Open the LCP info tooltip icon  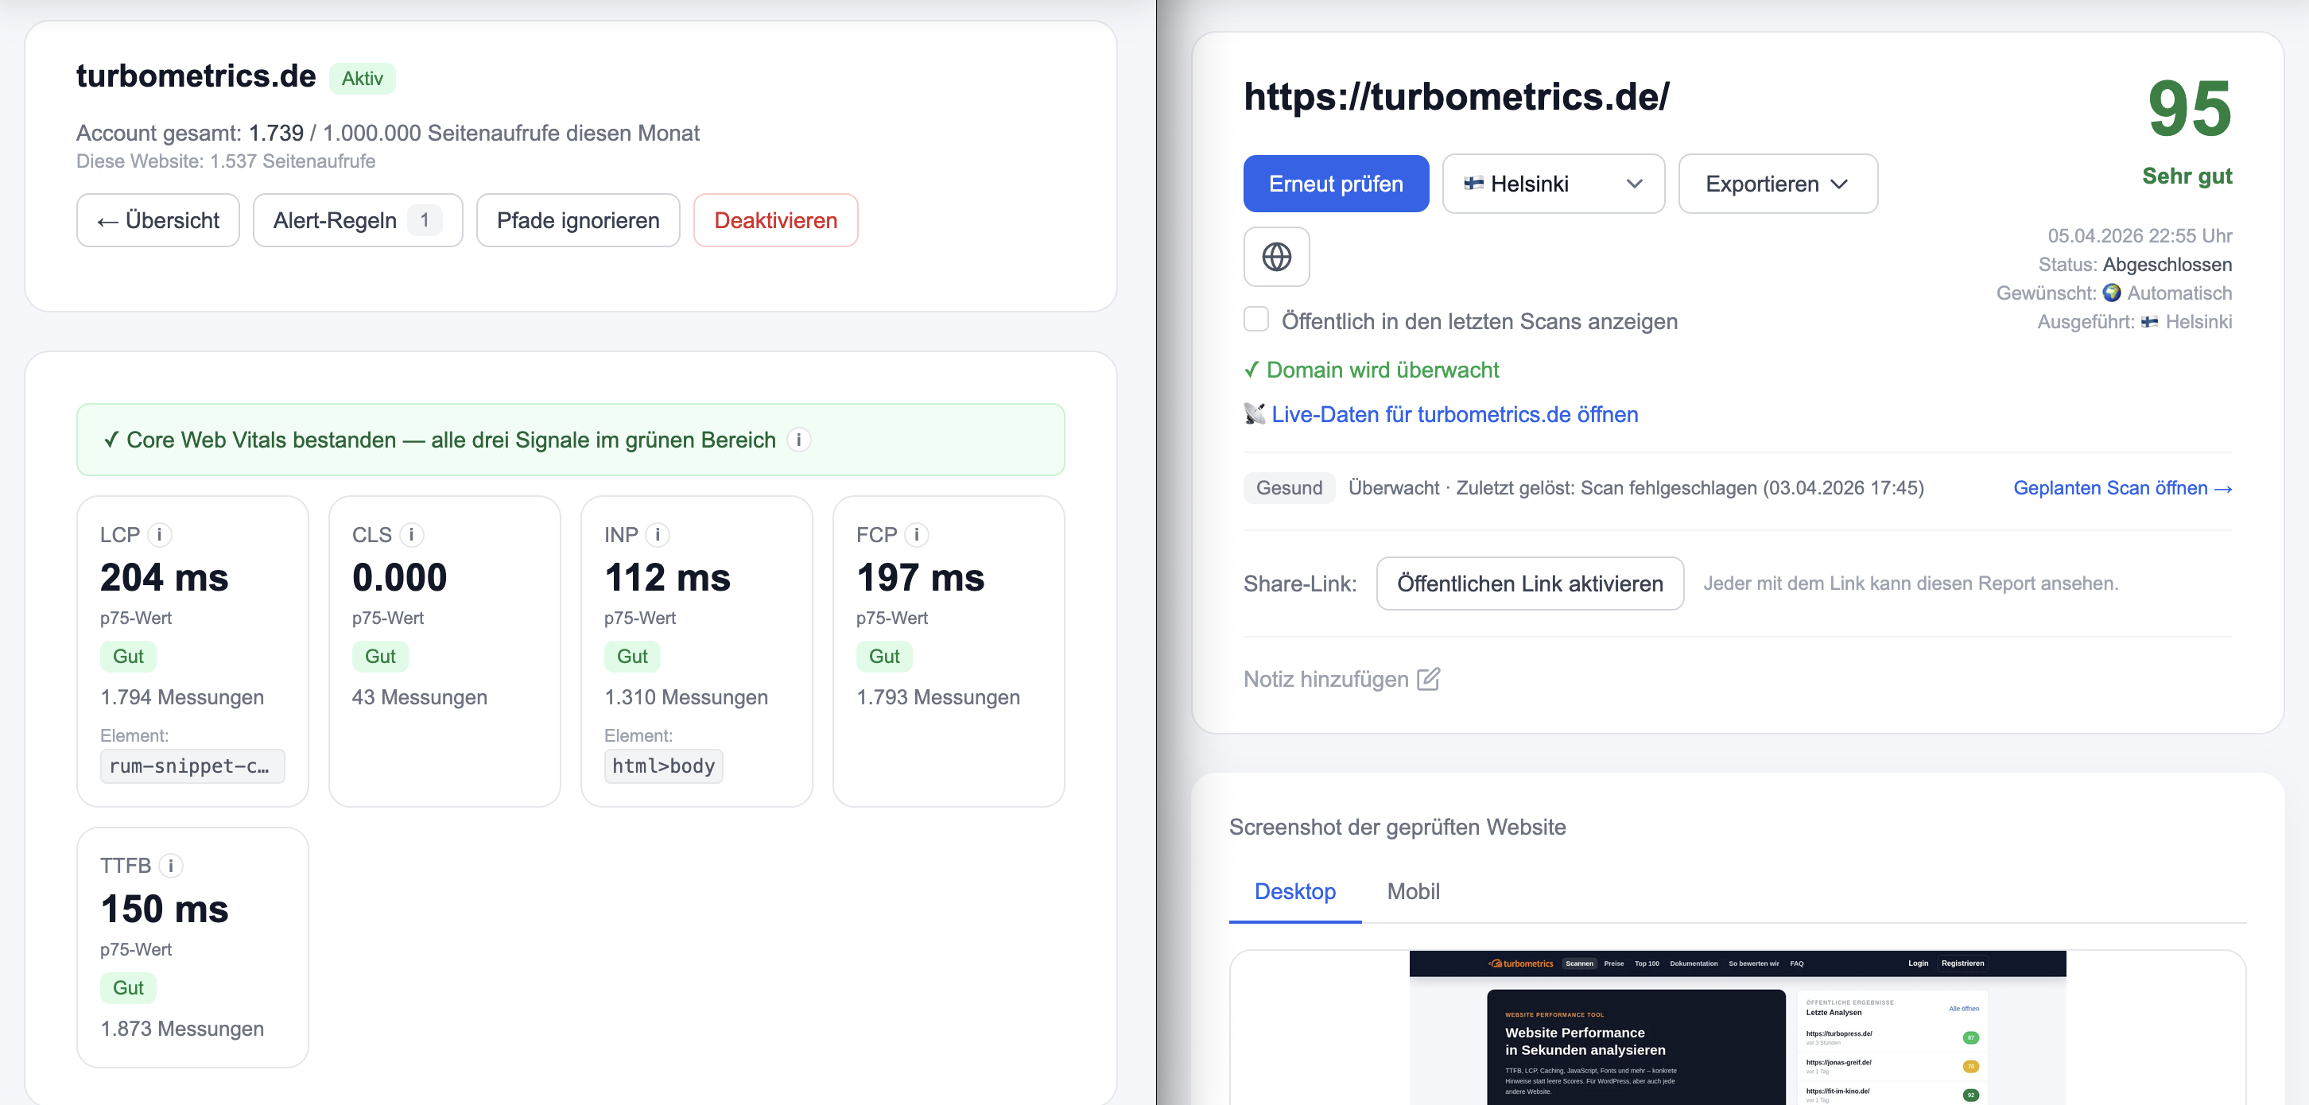(x=160, y=534)
